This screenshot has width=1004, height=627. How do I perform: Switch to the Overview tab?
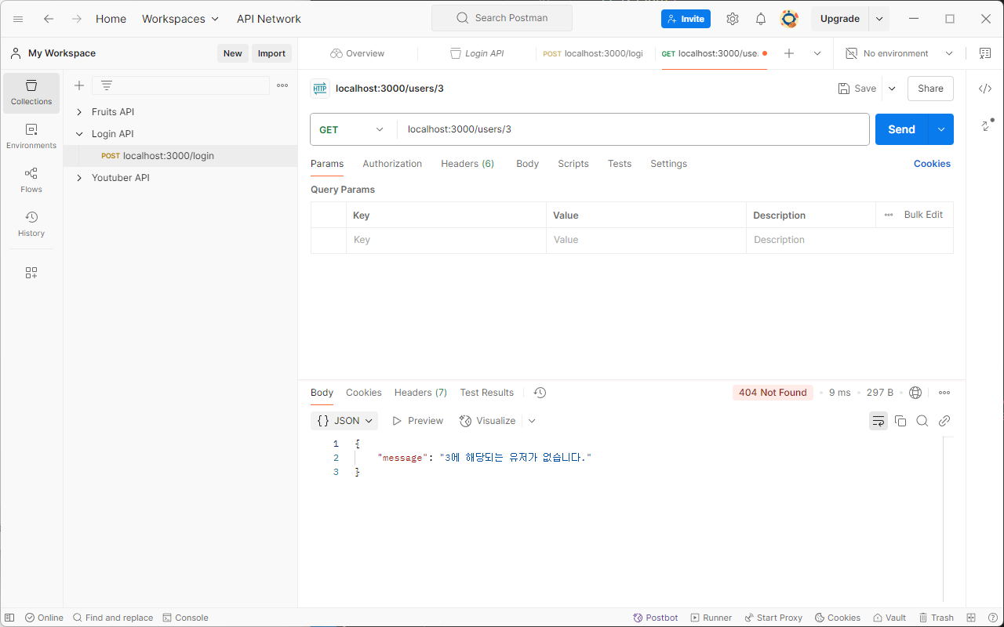(358, 53)
